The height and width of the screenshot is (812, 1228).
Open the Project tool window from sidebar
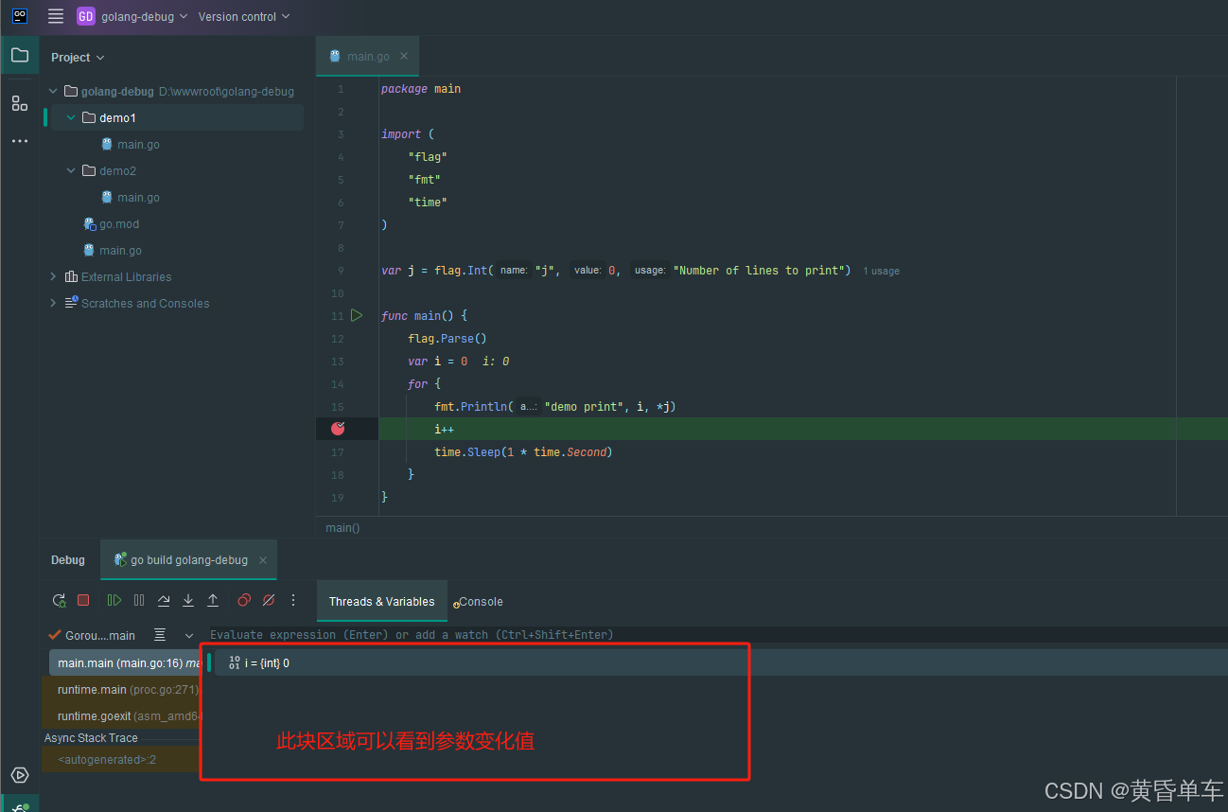[x=20, y=55]
